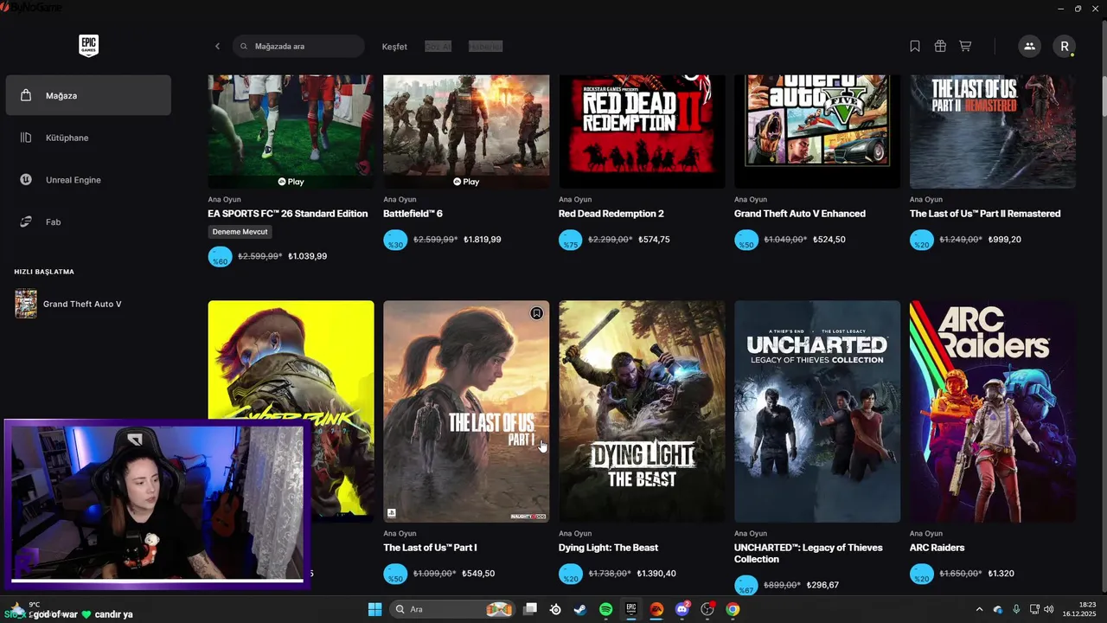Open the Grand Theft Auto V Enhanced title
Screen dimensions: 1107x623
click(x=800, y=214)
